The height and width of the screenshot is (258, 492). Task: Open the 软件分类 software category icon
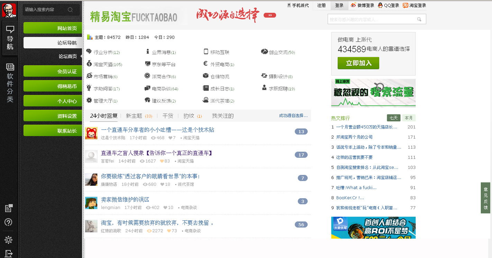[x=10, y=83]
